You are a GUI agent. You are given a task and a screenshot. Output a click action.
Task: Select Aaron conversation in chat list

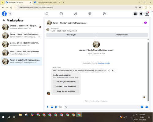21,61
